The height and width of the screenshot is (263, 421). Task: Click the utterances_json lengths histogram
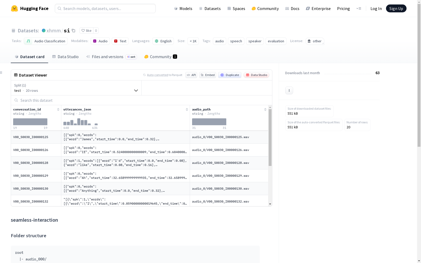(81, 122)
